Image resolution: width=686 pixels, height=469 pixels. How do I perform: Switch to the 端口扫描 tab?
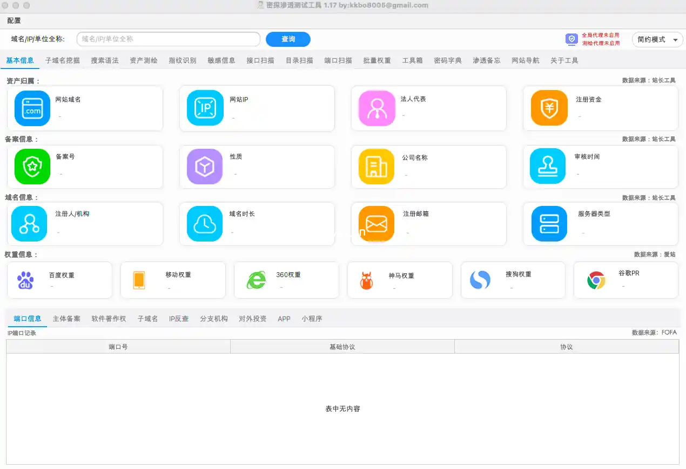point(337,60)
